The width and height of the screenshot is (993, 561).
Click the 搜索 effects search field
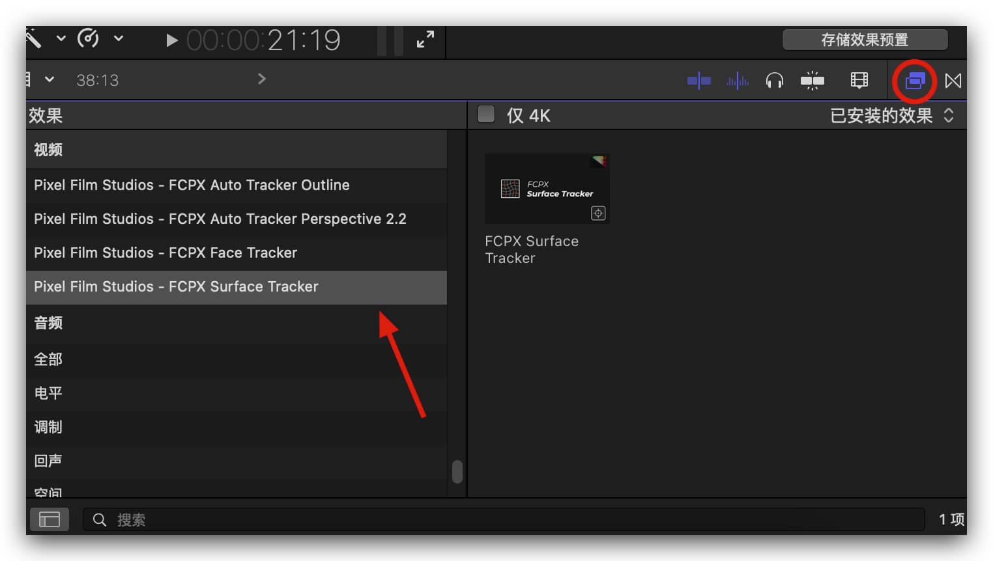tap(504, 519)
